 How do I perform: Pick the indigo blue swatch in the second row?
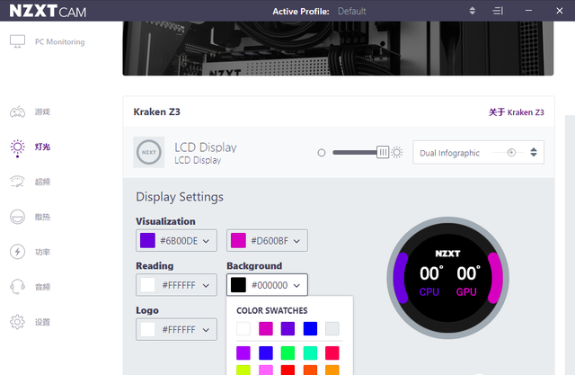pos(266,353)
